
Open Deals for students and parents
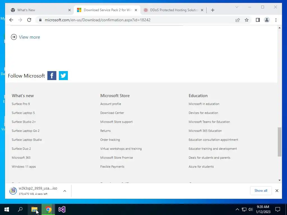pos(209,158)
